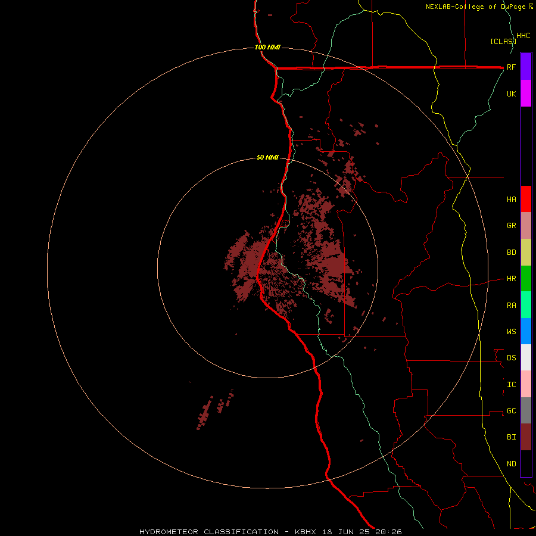The width and height of the screenshot is (536, 536).
Task: Click the GC legend label
Action: pyautogui.click(x=512, y=410)
